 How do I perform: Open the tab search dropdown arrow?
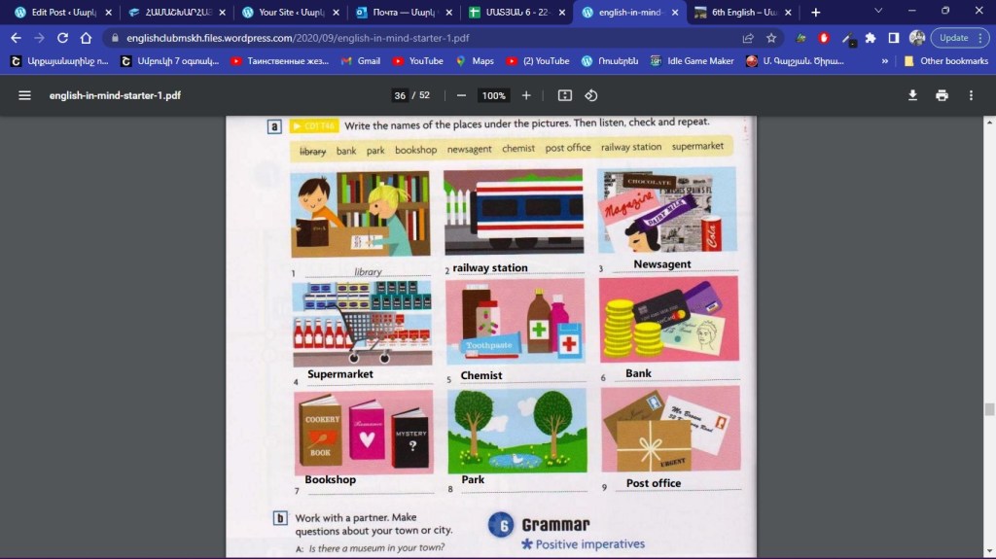[x=878, y=12]
